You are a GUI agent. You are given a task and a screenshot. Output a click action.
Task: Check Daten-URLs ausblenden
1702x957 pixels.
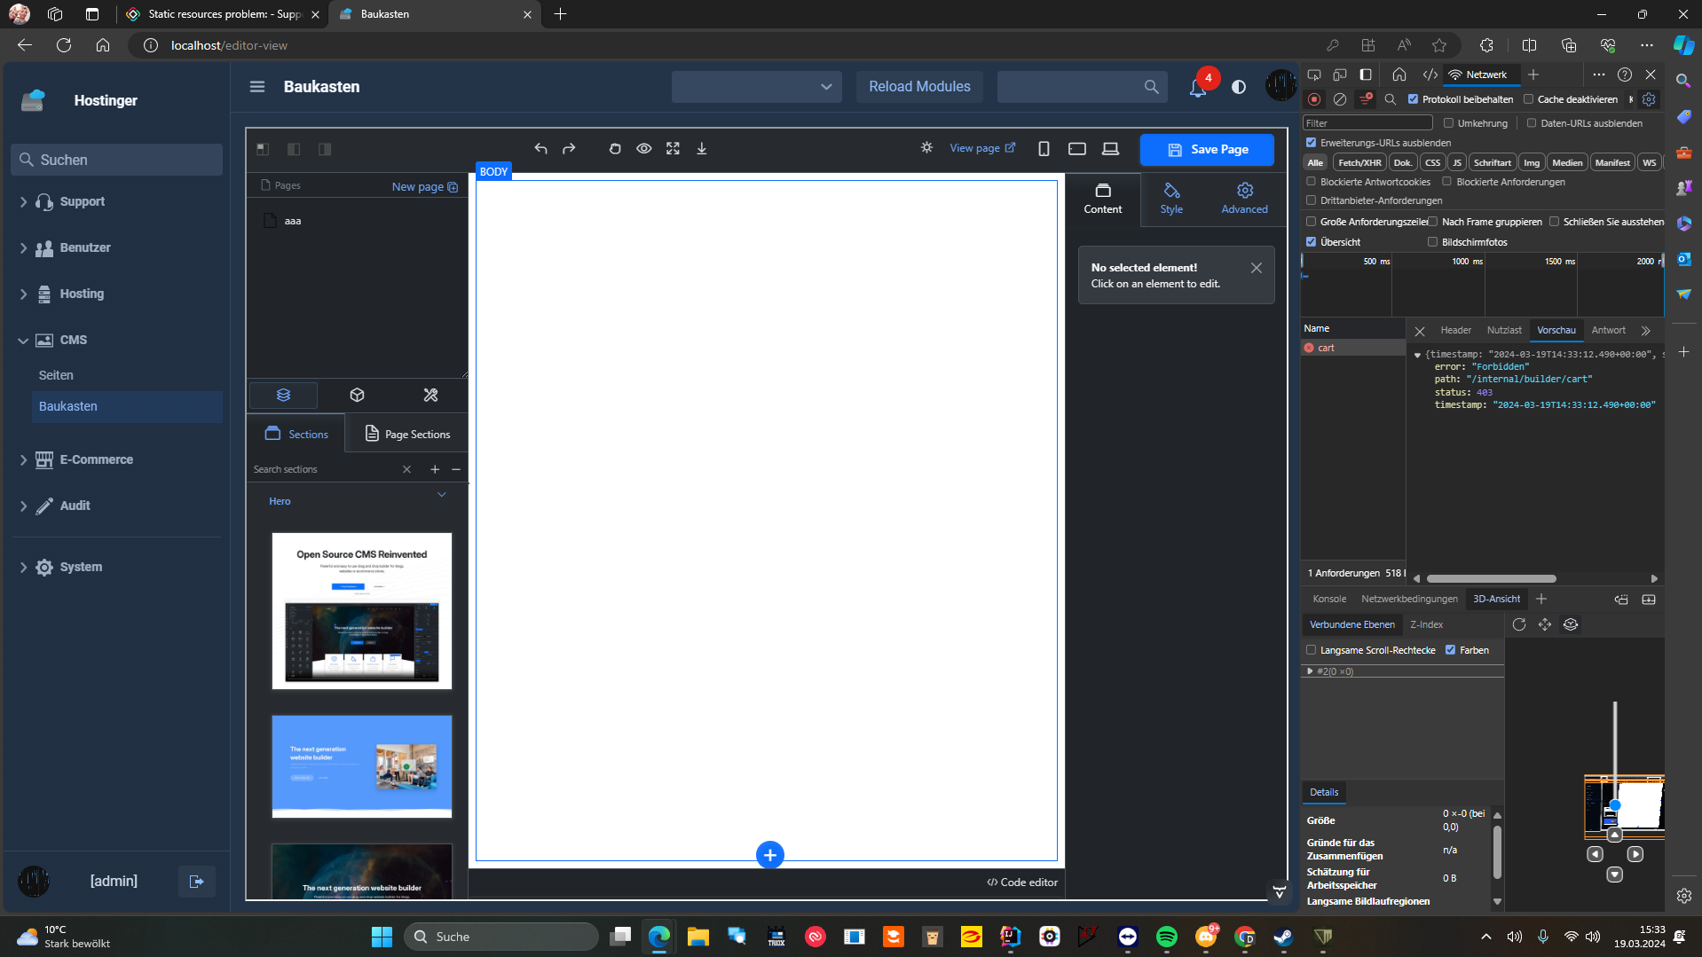tap(1532, 123)
